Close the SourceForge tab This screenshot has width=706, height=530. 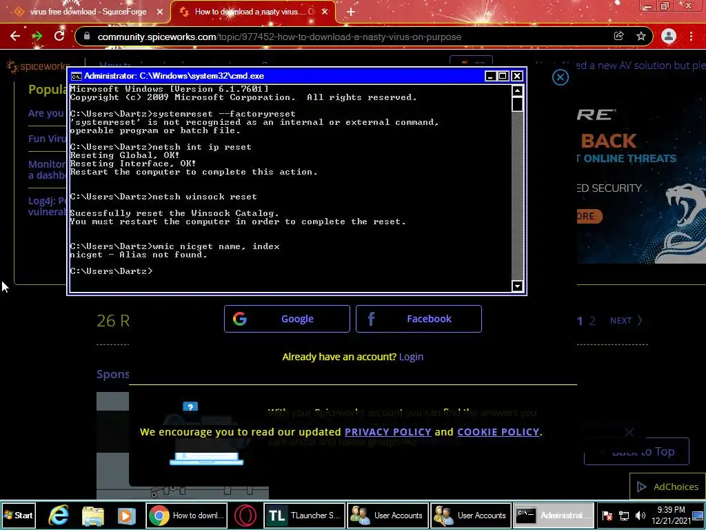click(160, 12)
